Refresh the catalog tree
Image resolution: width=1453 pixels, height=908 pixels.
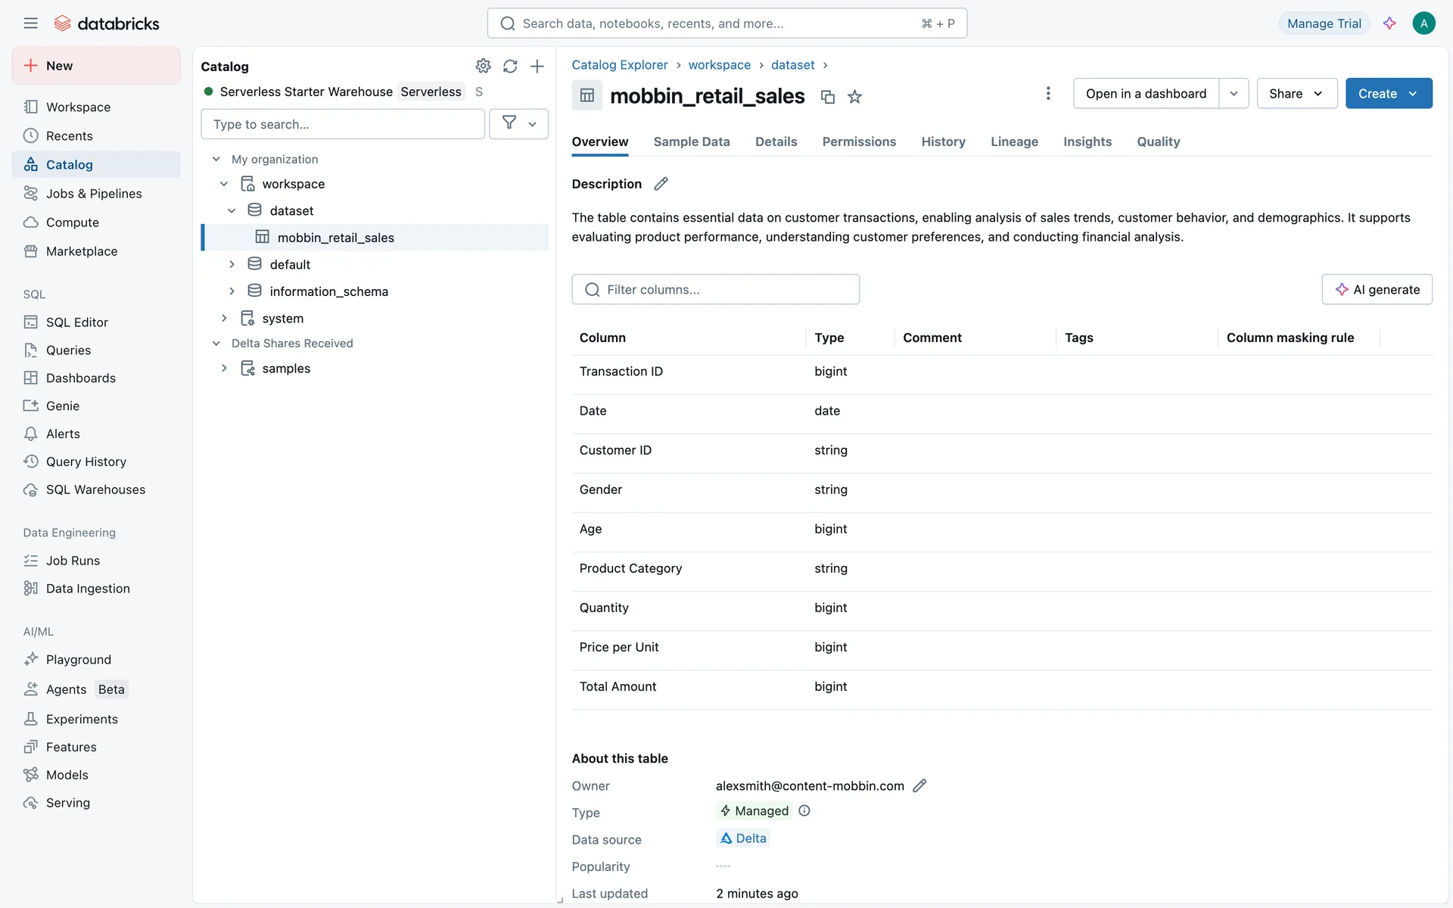coord(510,66)
